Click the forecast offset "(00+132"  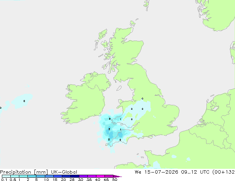click(x=224, y=172)
